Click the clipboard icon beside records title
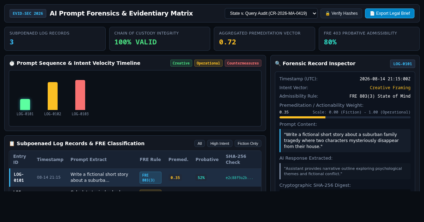 12,143
